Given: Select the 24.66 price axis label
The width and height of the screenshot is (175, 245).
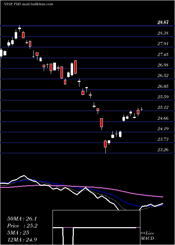Looking at the screenshot, I should click(x=163, y=118).
